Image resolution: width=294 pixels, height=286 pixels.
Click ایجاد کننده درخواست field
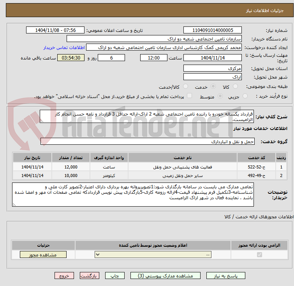tap(164, 47)
